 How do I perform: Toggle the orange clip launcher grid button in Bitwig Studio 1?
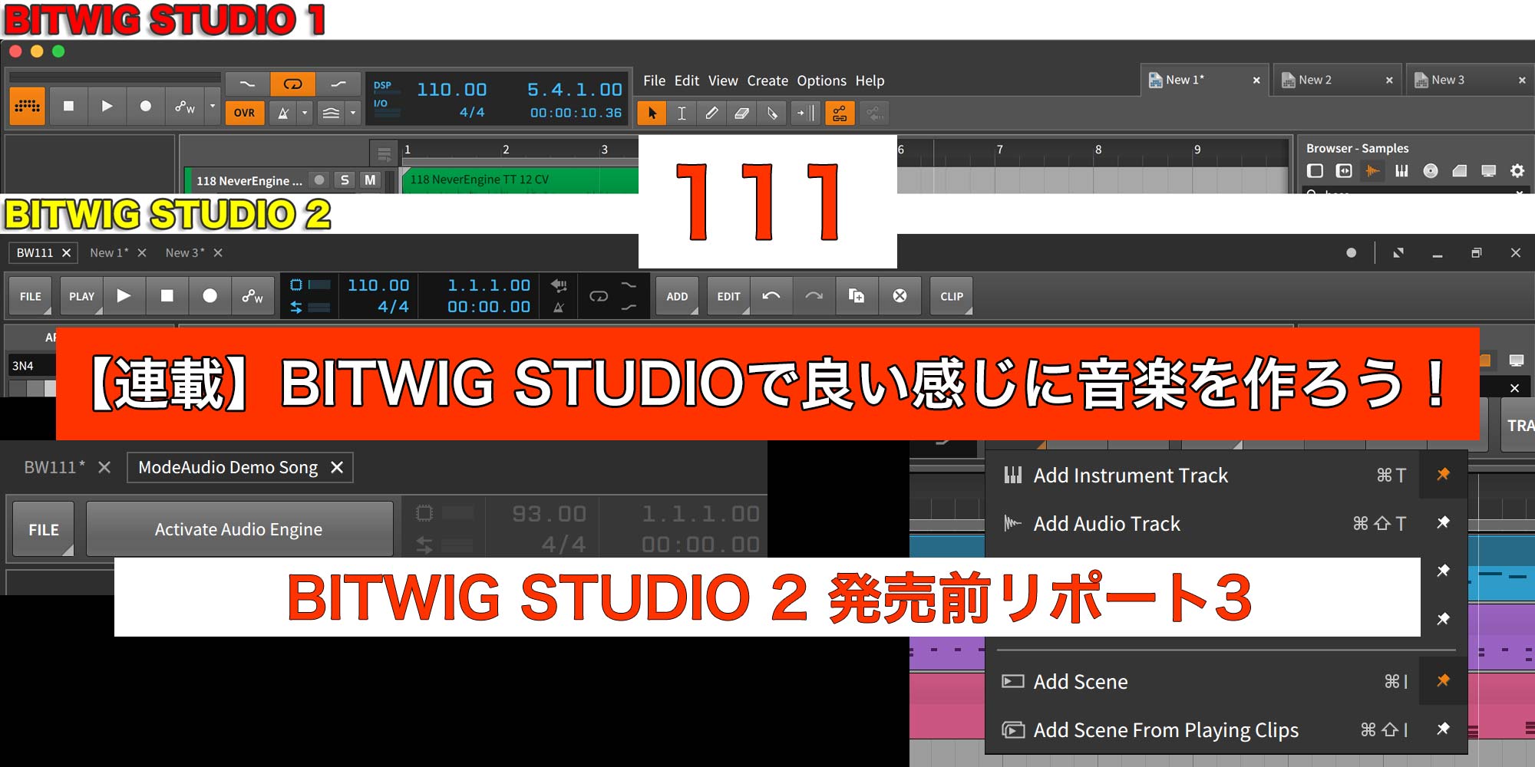[28, 106]
